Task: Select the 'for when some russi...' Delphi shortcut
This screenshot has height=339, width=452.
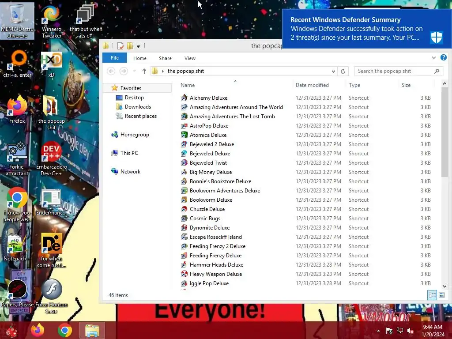Action: tap(51, 250)
